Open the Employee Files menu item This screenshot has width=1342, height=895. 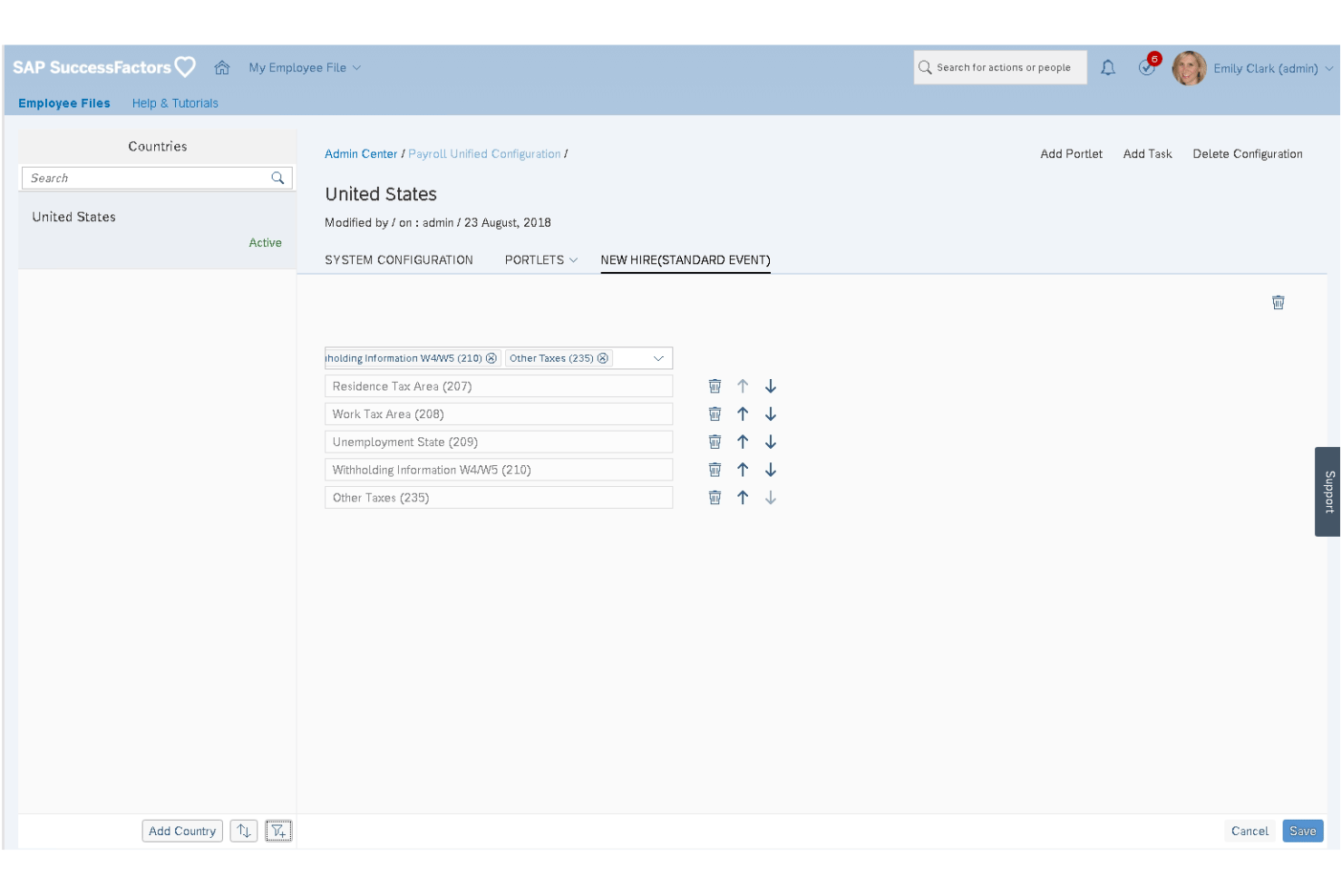(x=64, y=103)
